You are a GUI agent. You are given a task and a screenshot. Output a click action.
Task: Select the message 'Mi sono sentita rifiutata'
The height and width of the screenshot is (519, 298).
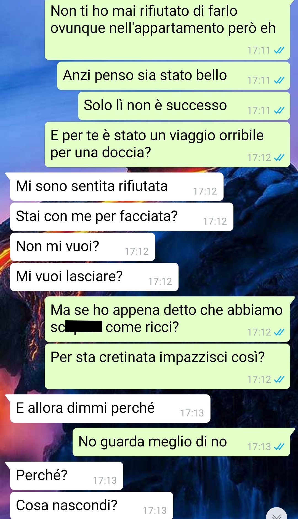(x=117, y=187)
